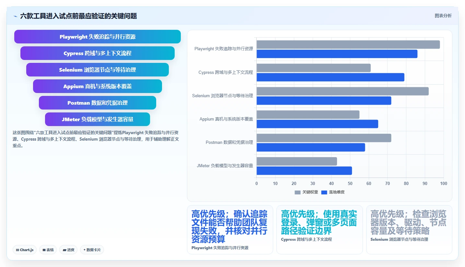
Task: Select the Cypress 跨域与多上下文流程 funnel bar
Action: click(98, 53)
